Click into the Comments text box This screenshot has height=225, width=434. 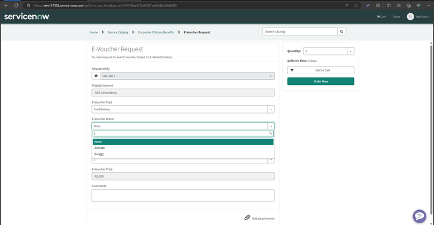pos(183,195)
